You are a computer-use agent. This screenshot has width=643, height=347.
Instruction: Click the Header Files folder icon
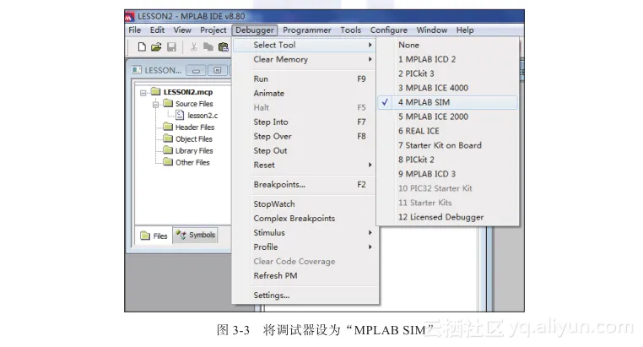168,127
